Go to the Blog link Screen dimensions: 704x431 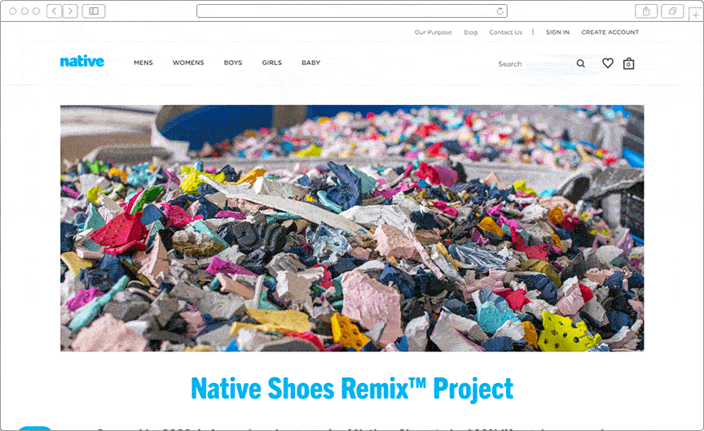pyautogui.click(x=470, y=33)
